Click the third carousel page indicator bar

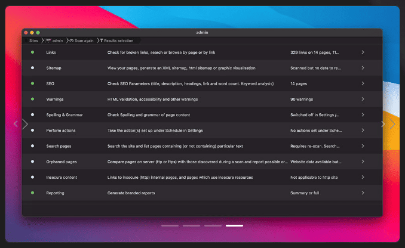pyautogui.click(x=213, y=225)
